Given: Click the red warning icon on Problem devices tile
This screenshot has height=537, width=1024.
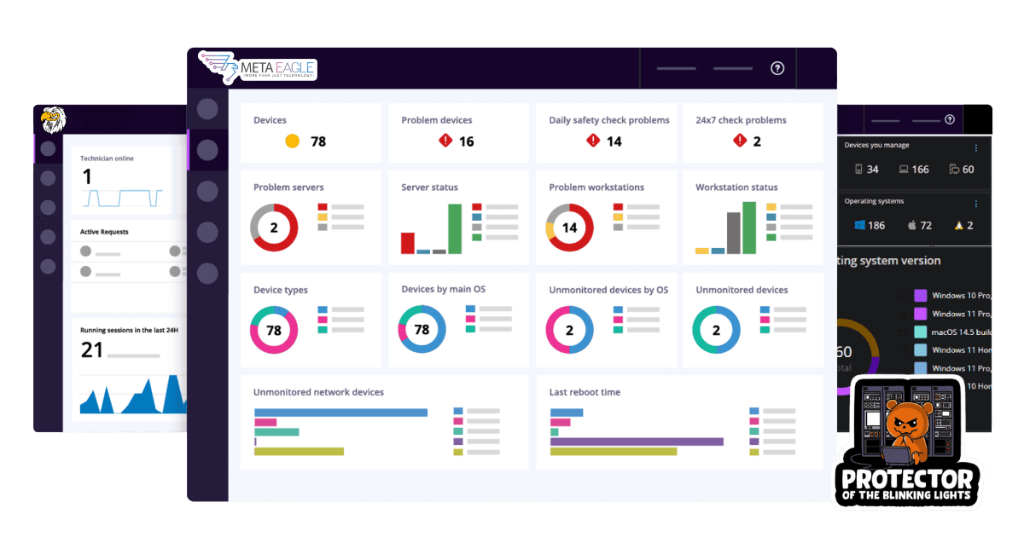Looking at the screenshot, I should coord(445,139).
